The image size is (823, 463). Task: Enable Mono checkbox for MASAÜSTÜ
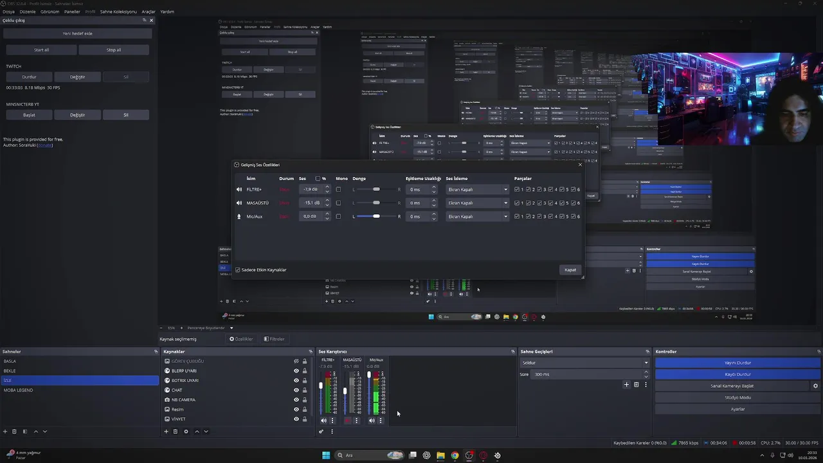pyautogui.click(x=338, y=203)
